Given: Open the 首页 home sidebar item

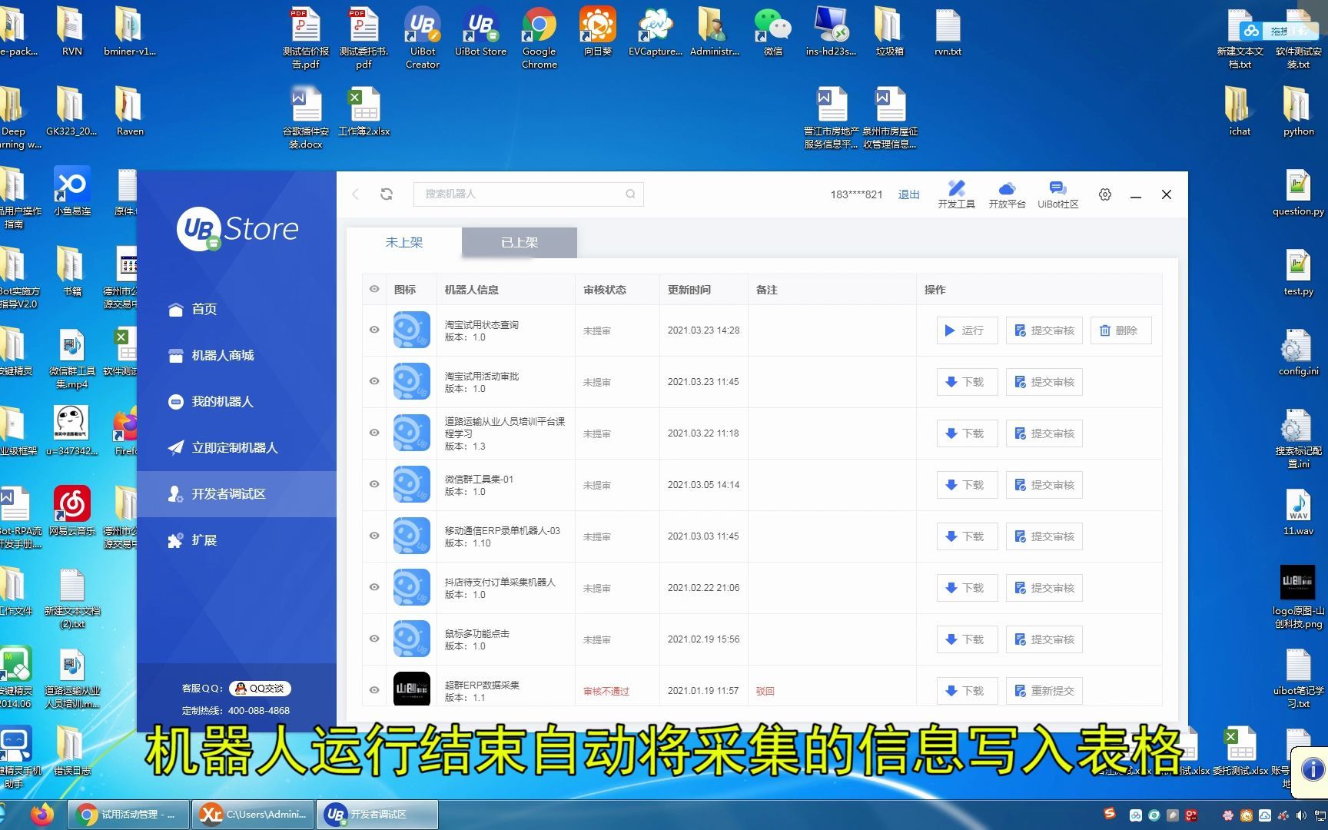Looking at the screenshot, I should pyautogui.click(x=237, y=309).
